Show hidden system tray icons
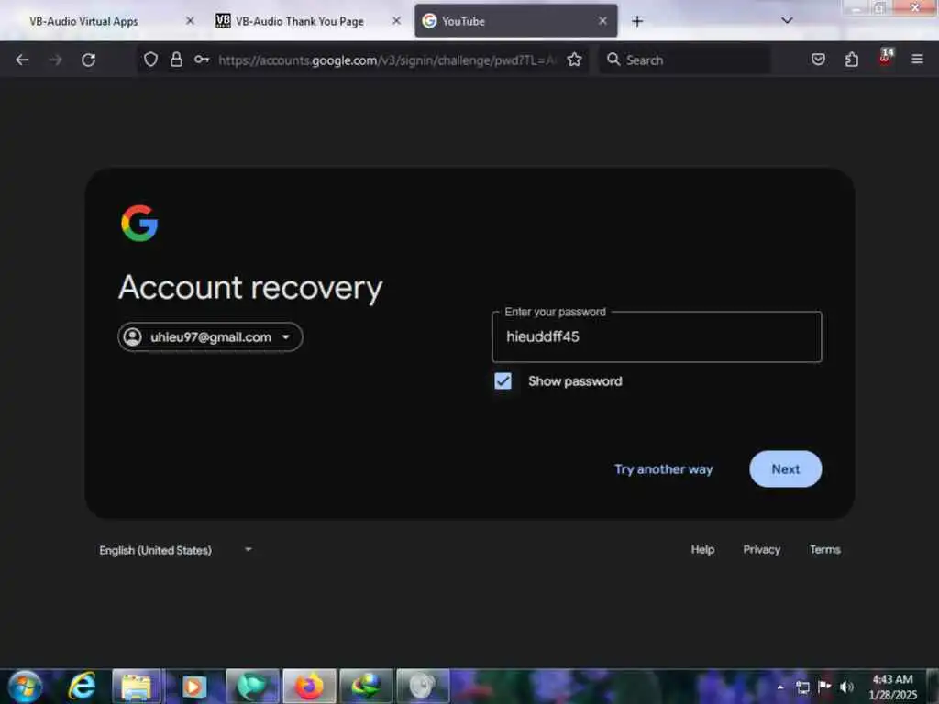This screenshot has height=704, width=939. tap(780, 687)
